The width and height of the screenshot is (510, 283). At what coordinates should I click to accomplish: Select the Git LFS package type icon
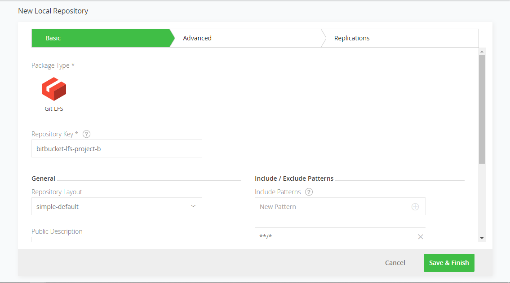(54, 89)
